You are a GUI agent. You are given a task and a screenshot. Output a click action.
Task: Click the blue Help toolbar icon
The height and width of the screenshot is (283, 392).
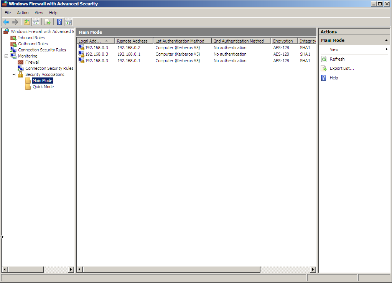pos(59,22)
